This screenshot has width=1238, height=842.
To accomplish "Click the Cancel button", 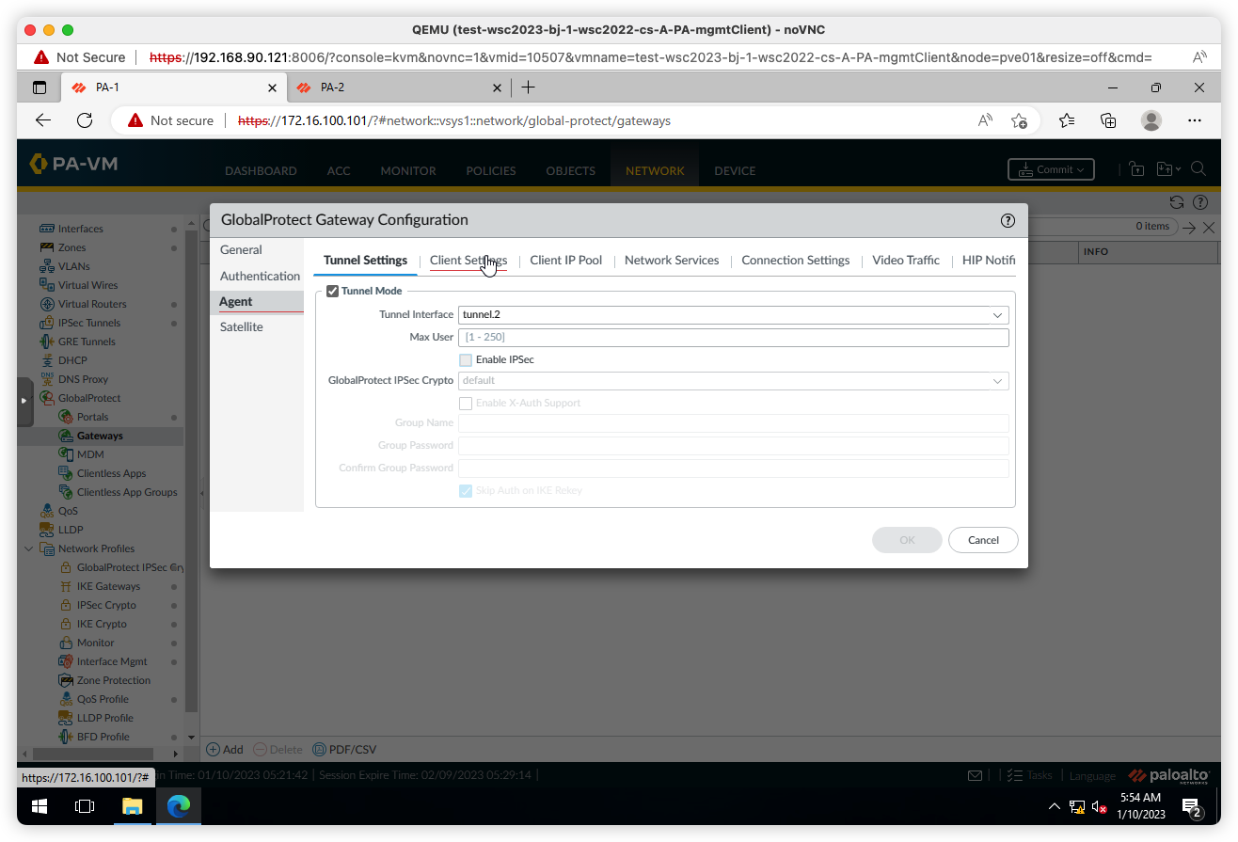I will point(983,540).
